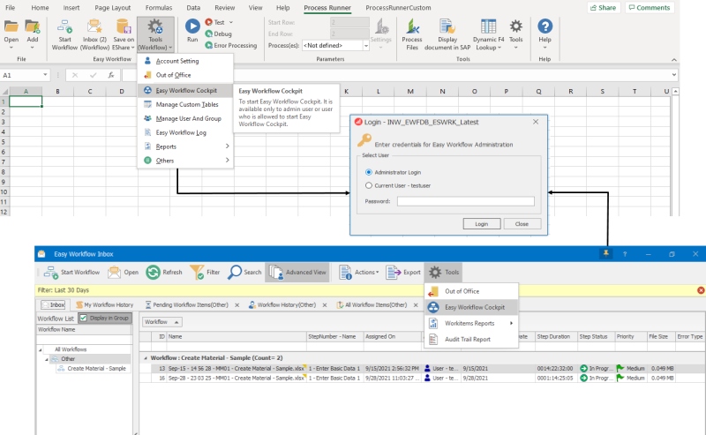Click the Password input field

465,201
